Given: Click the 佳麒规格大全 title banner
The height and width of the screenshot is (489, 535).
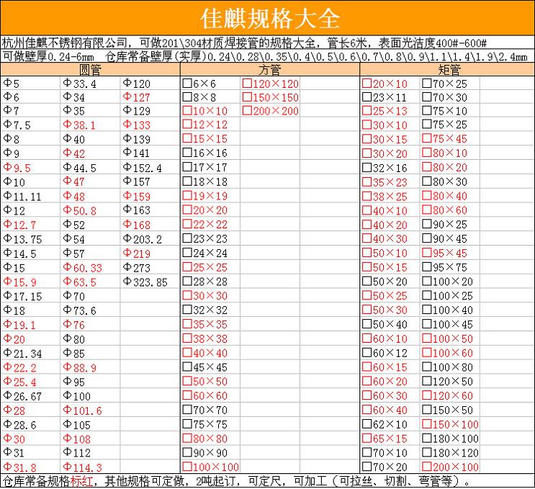Looking at the screenshot, I should pyautogui.click(x=267, y=17).
